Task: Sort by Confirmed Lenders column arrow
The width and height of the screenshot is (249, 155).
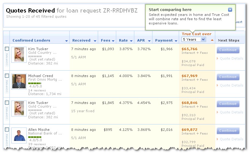Action: pos(67,41)
